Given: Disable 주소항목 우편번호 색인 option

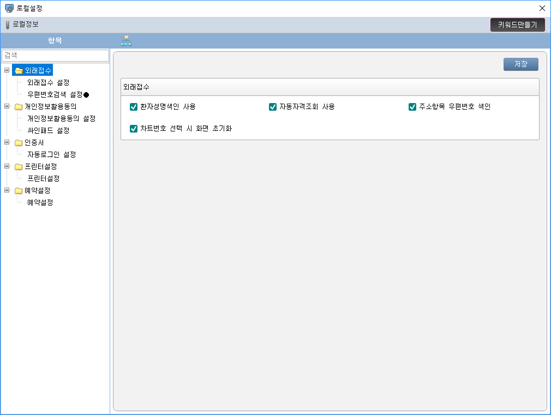Looking at the screenshot, I should coord(412,107).
